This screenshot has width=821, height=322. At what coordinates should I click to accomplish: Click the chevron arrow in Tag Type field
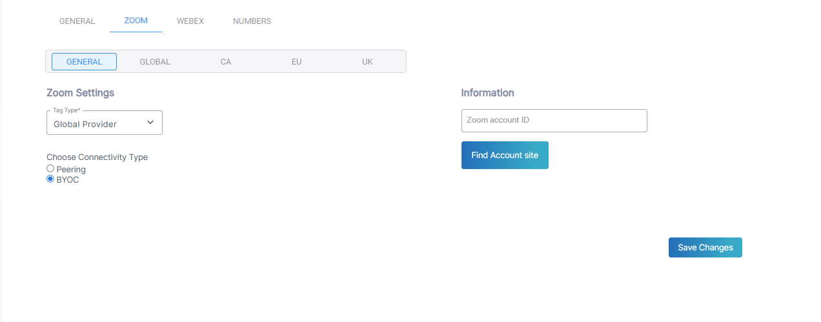click(x=150, y=123)
